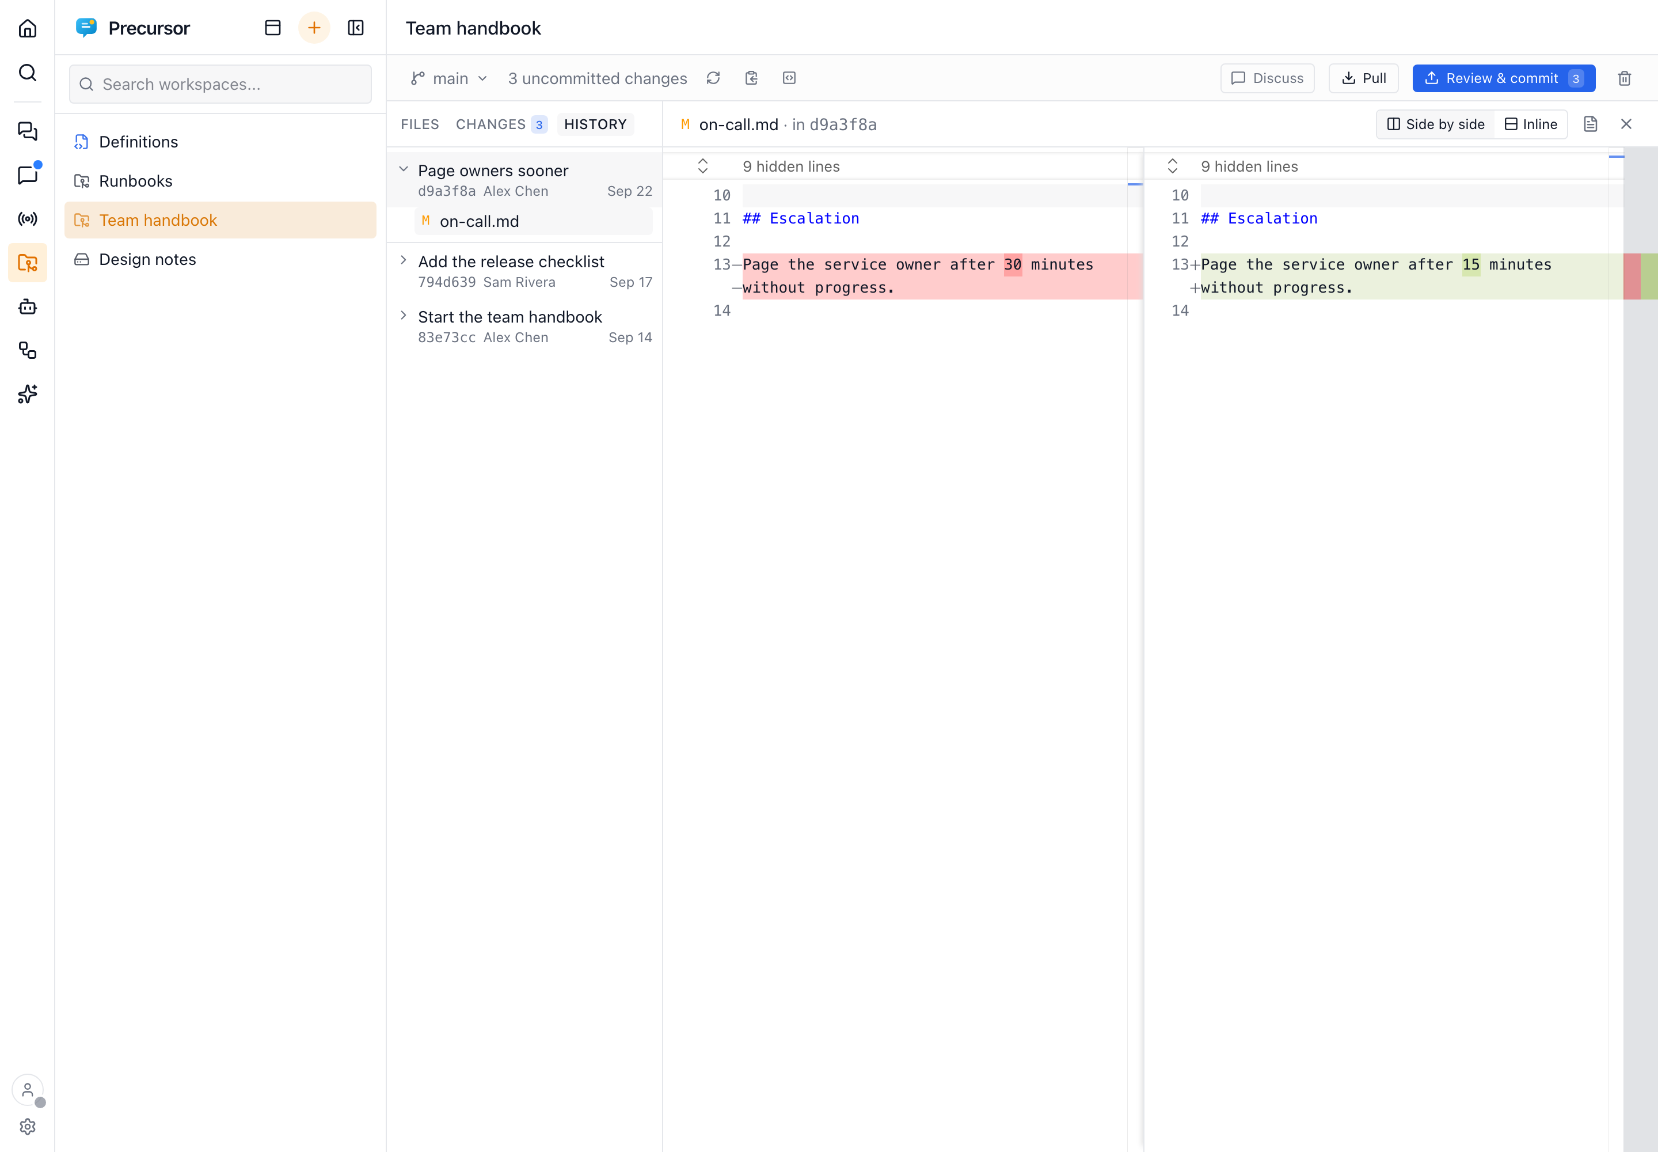Screen dimensions: 1658x1152
Task: Select the highlighted workspaces folder icon in rail
Action: point(28,263)
